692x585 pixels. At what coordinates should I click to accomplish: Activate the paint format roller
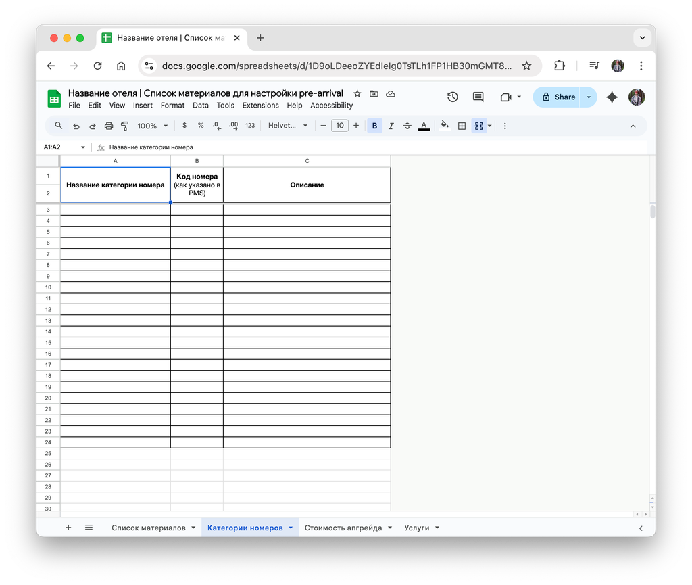[125, 126]
